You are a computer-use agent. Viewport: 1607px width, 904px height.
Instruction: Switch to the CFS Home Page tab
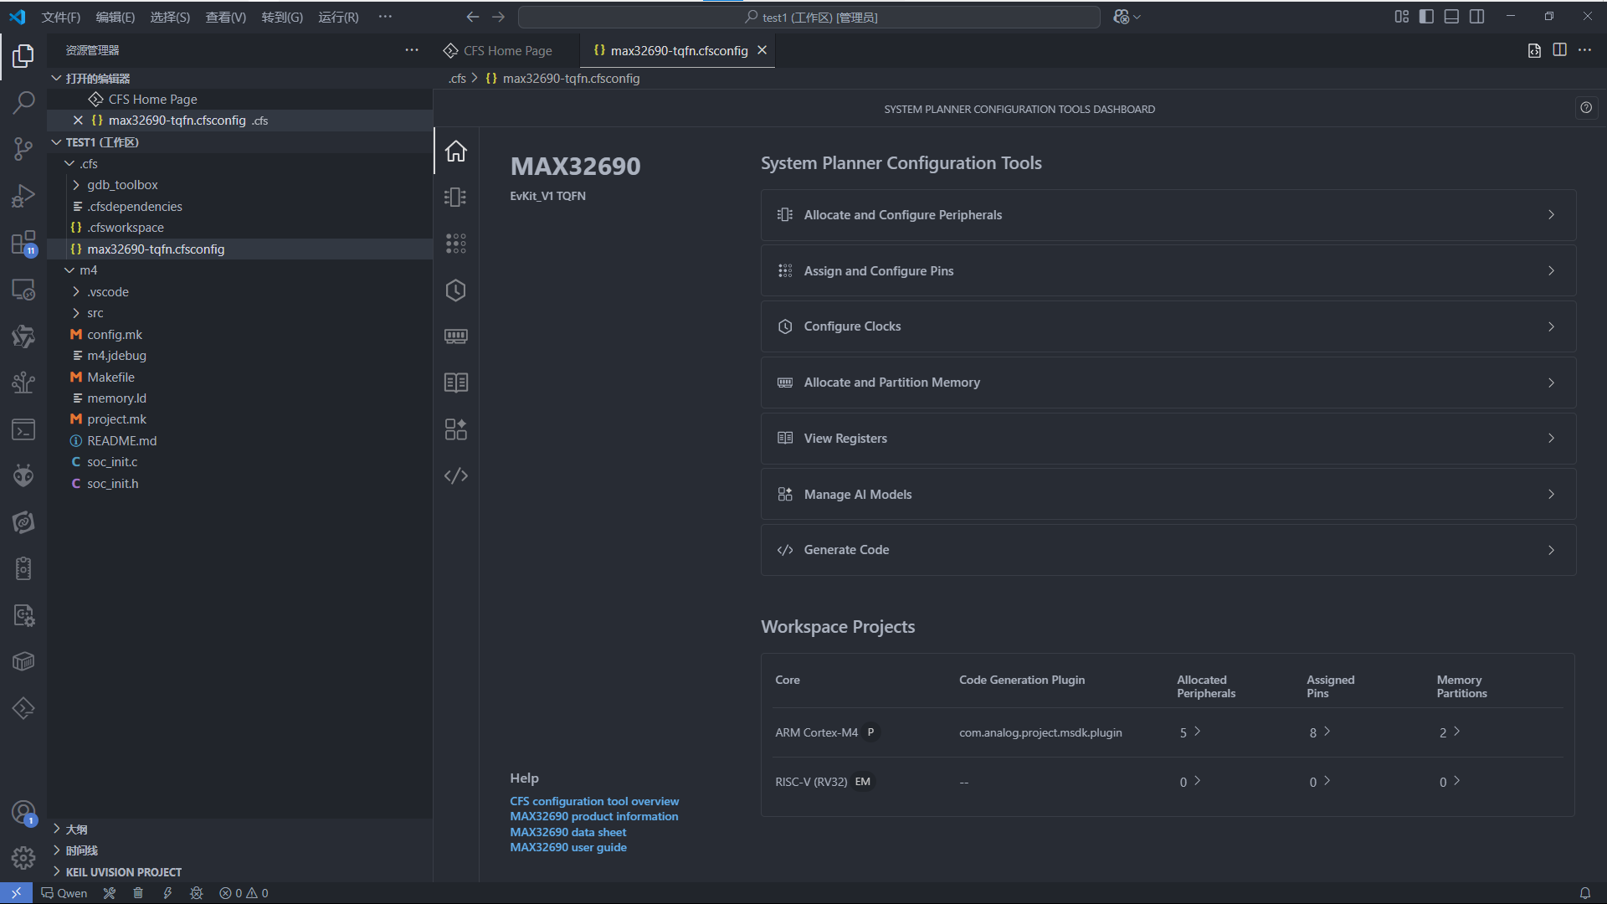507,51
